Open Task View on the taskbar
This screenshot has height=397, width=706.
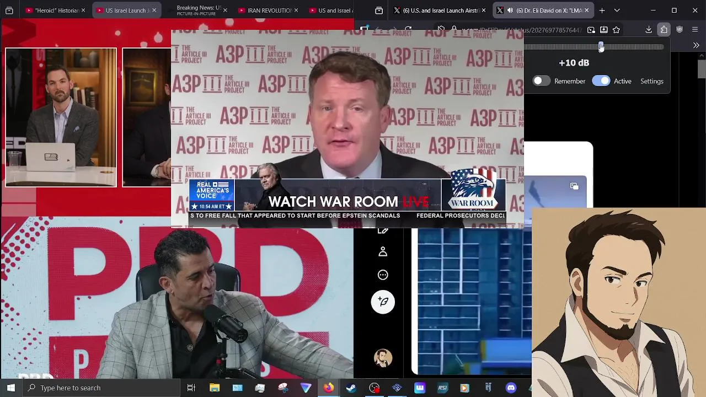pos(191,388)
